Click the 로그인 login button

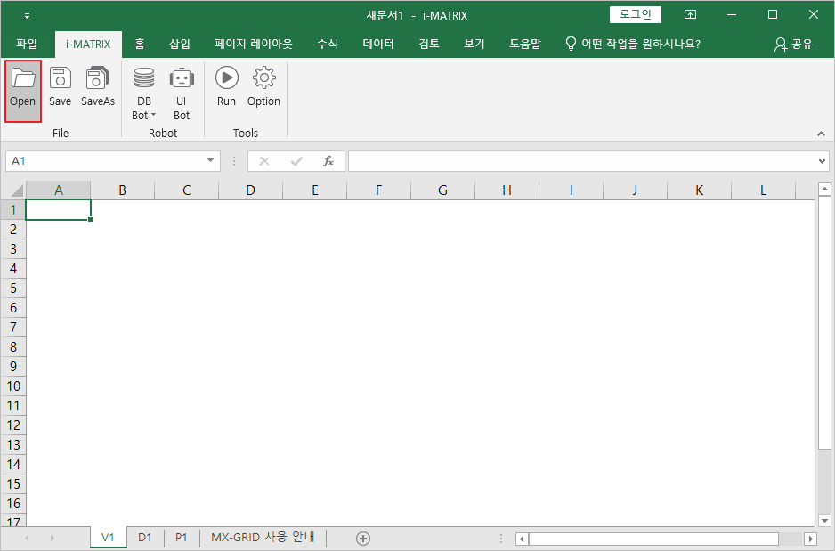[x=636, y=14]
